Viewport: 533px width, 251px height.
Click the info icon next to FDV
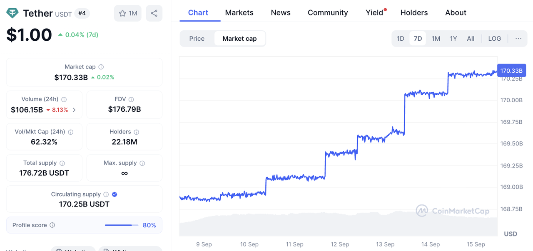131,99
